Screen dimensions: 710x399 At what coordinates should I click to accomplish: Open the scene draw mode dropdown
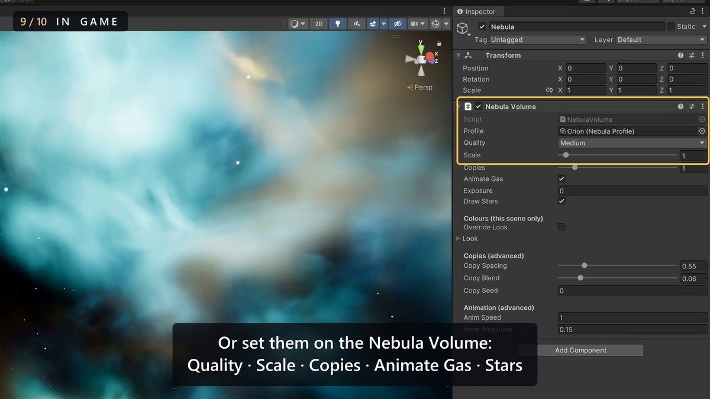pyautogui.click(x=298, y=24)
